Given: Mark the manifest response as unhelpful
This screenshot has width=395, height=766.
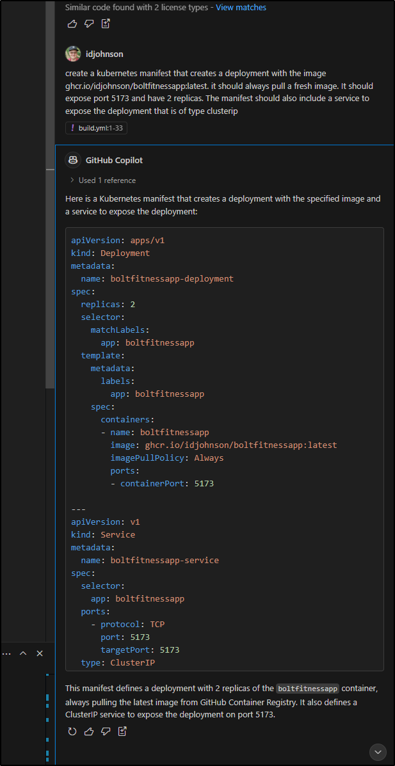Looking at the screenshot, I should 106,731.
